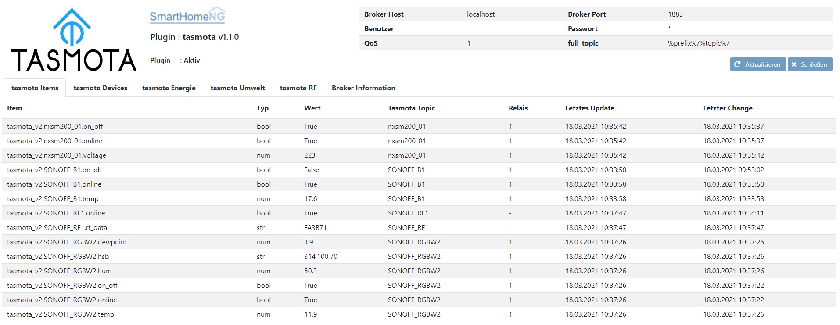This screenshot has height=325, width=840.
Task: Click the Benutzer label
Action: click(379, 29)
